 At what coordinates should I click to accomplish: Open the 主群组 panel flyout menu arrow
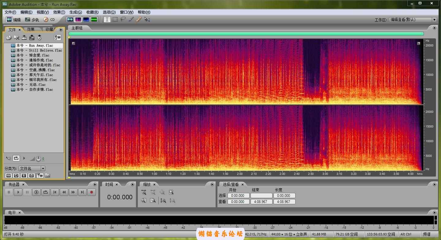[435, 28]
